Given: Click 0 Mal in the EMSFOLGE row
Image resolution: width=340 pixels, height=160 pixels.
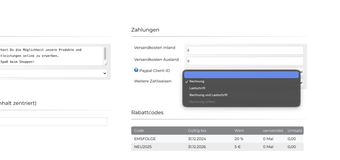Looking at the screenshot, I should (268, 139).
